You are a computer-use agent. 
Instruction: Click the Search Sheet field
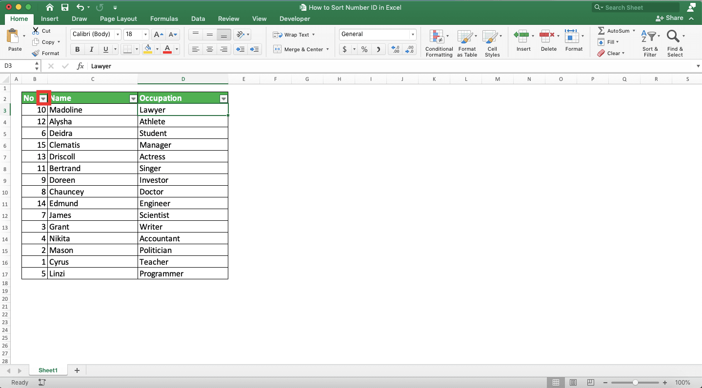(x=636, y=7)
